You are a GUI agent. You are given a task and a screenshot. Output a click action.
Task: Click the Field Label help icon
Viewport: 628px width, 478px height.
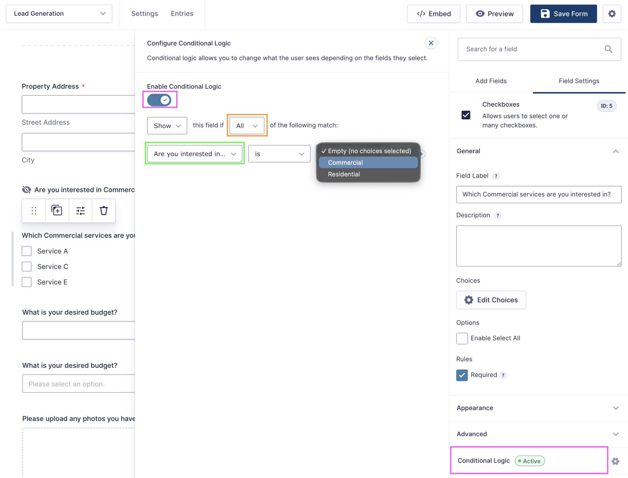click(496, 176)
